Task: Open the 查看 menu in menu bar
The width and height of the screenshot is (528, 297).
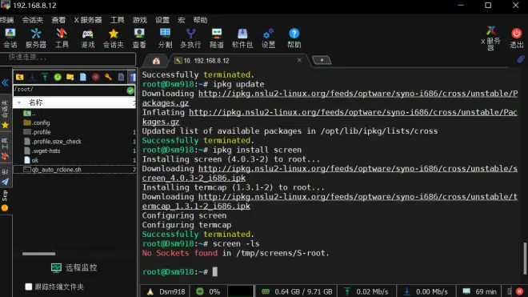Action: pyautogui.click(x=58, y=20)
